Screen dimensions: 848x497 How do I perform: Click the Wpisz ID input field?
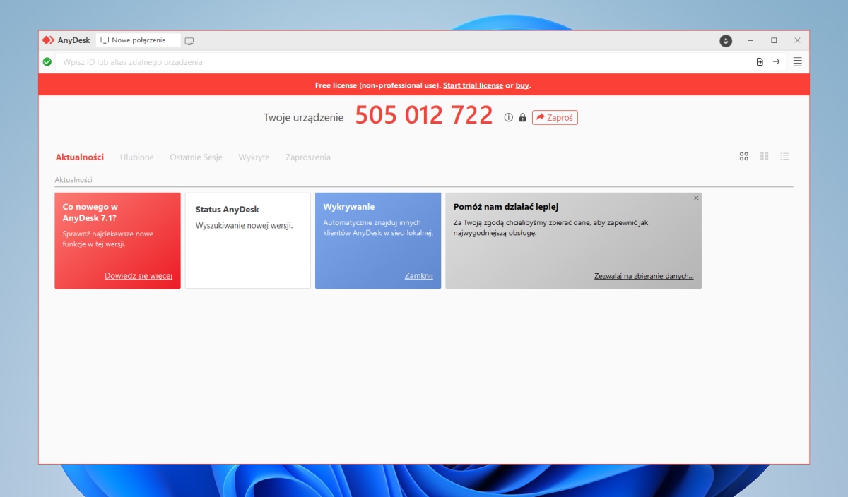283,61
